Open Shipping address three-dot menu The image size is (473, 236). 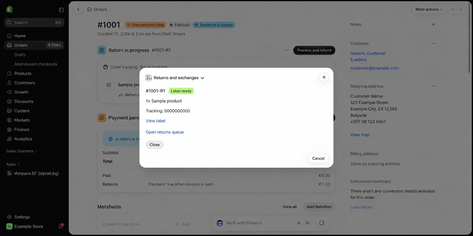(434, 86)
